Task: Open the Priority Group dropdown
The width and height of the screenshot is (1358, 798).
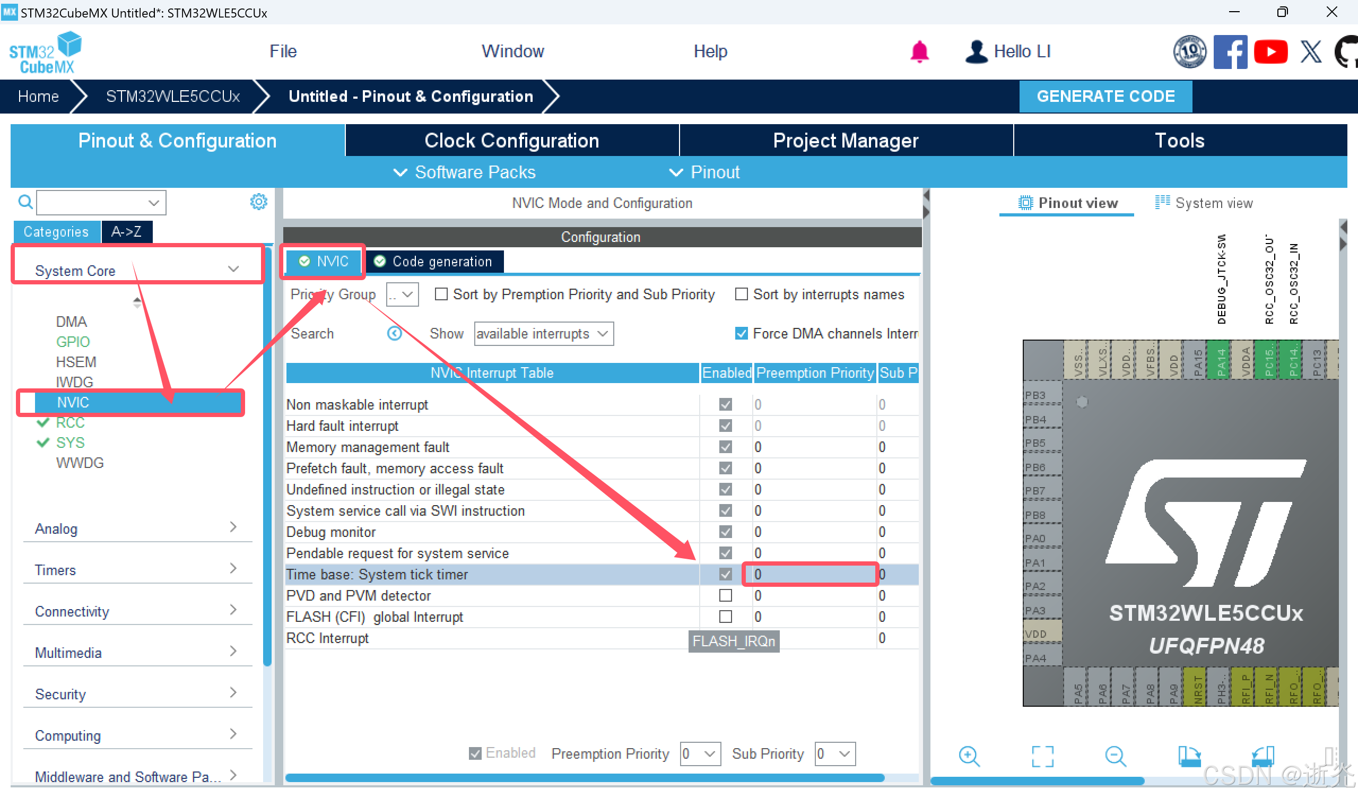Action: (402, 294)
